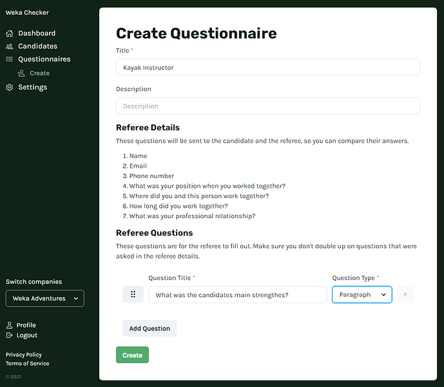The height and width of the screenshot is (387, 444).
Task: Expand the Weka Adventures company switcher
Action: 45,299
